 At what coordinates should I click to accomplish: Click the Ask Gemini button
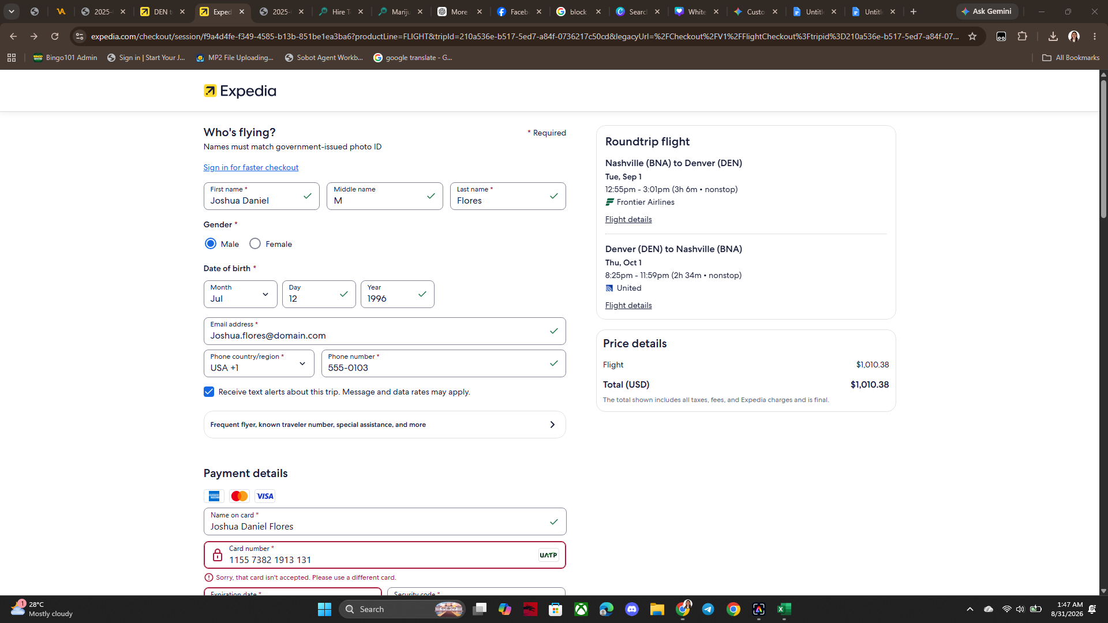[x=987, y=12]
